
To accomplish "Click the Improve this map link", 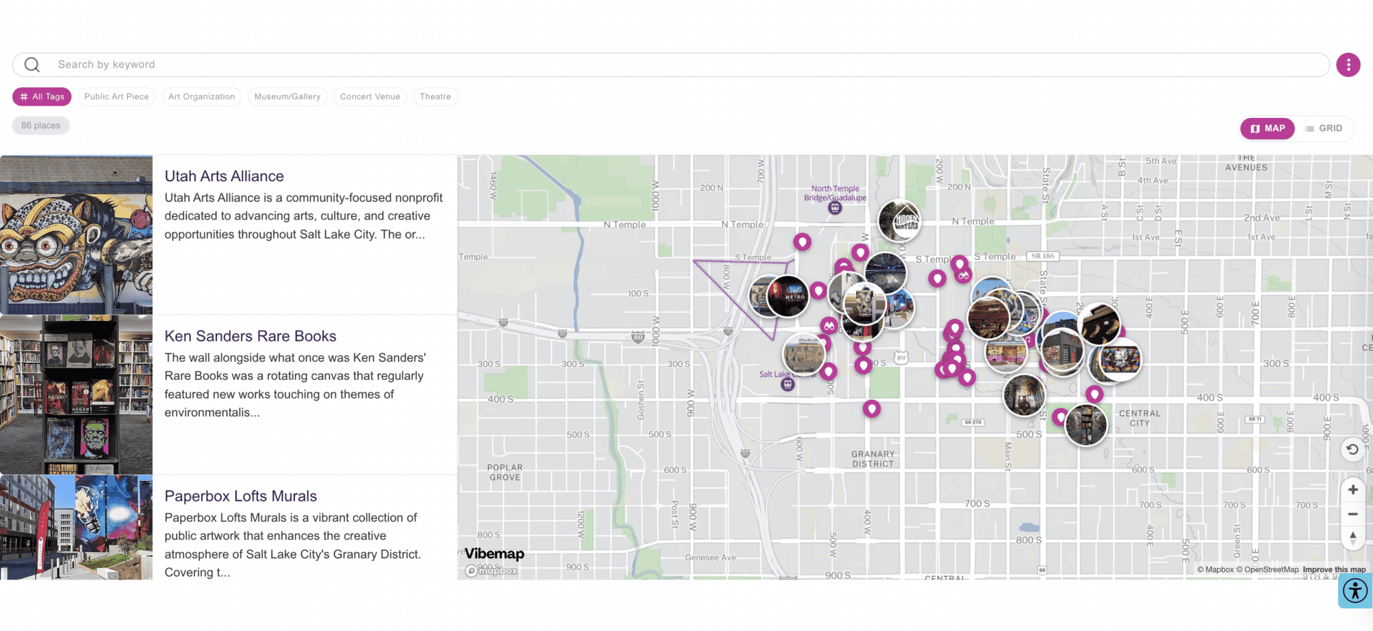I will (1335, 570).
